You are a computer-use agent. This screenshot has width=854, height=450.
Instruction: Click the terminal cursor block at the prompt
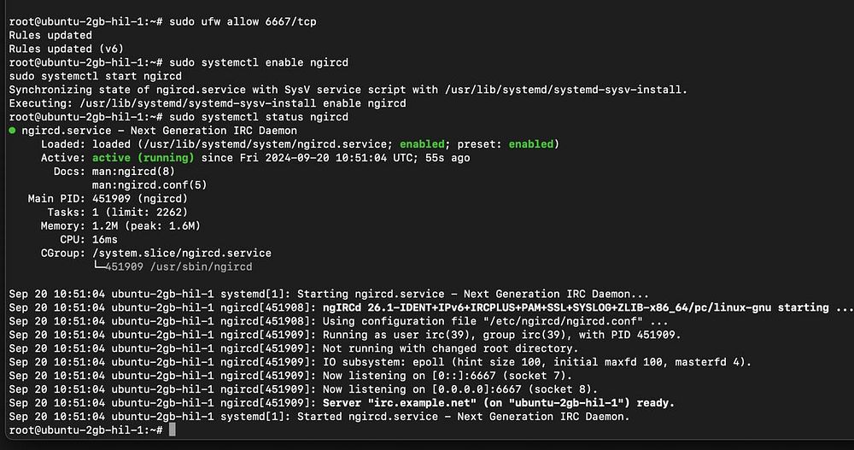tap(173, 430)
